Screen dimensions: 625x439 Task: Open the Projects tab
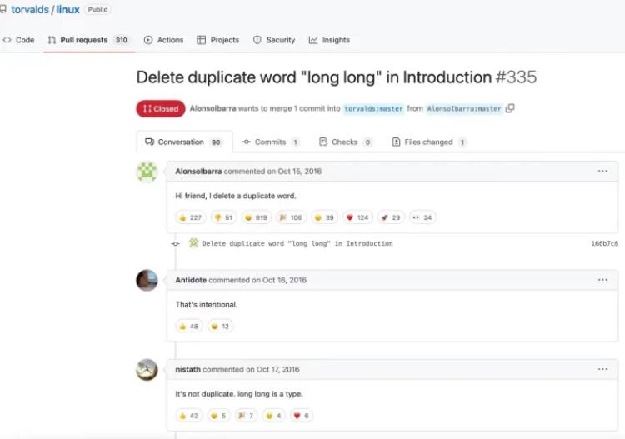[218, 40]
